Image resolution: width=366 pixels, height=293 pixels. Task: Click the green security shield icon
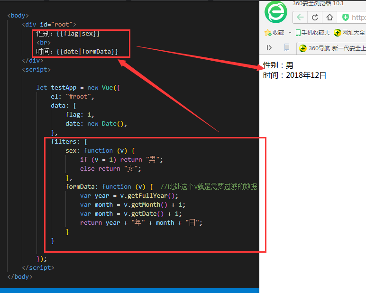(x=346, y=17)
